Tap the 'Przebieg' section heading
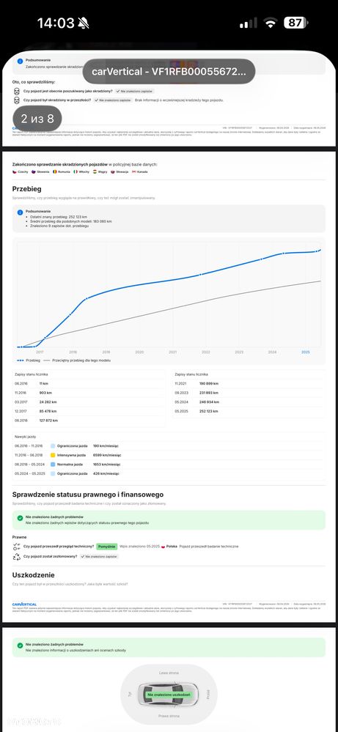Viewport: 338px width, 732px height. coord(26,190)
